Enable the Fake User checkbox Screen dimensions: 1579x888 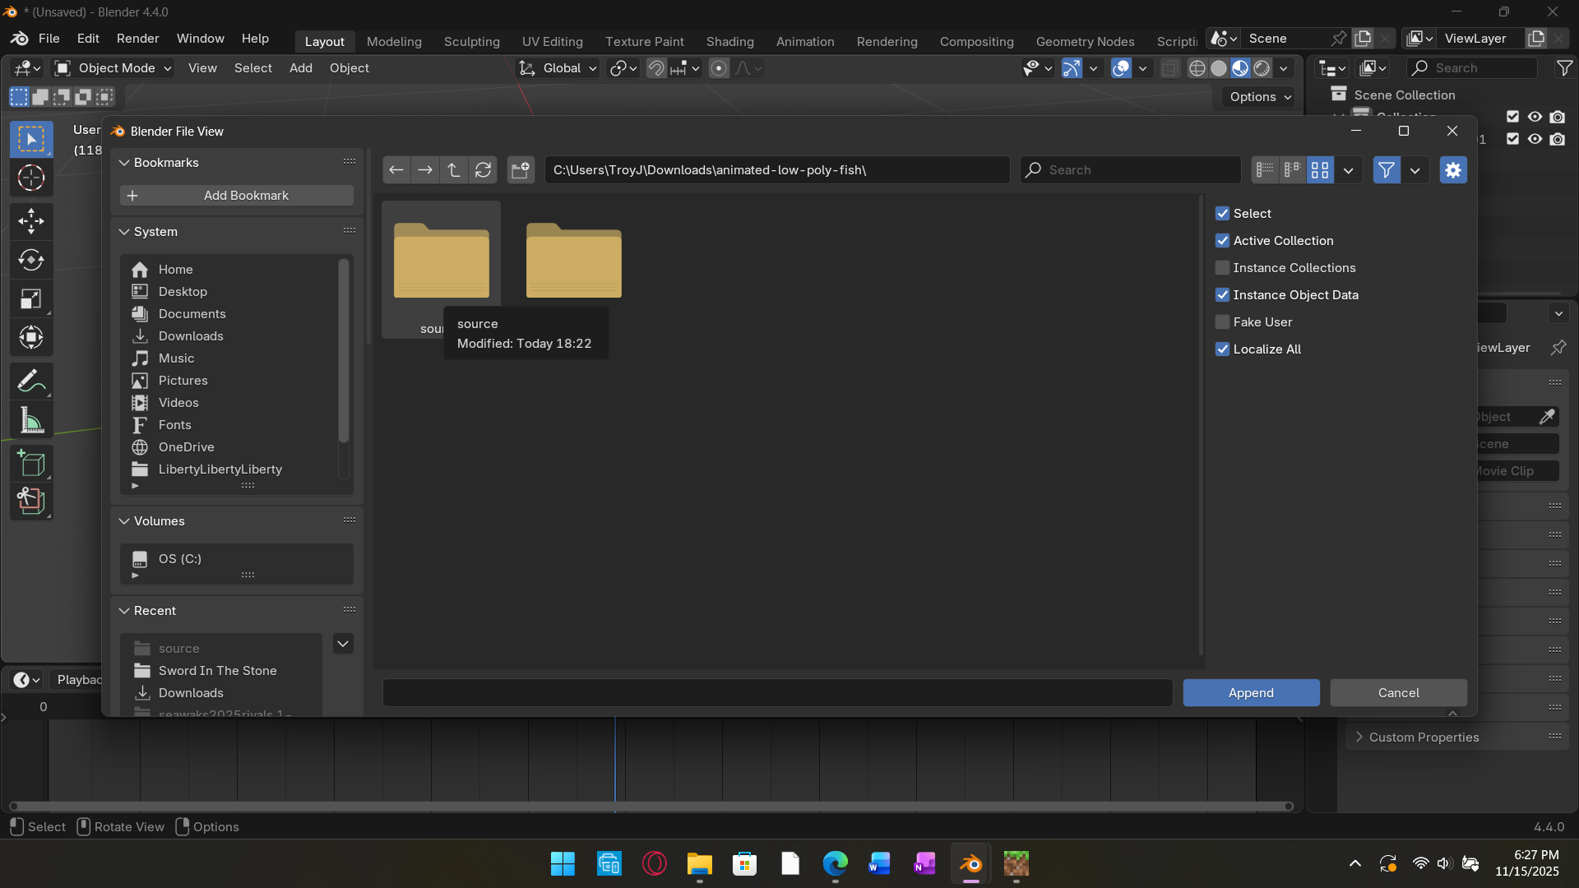pos(1223,322)
